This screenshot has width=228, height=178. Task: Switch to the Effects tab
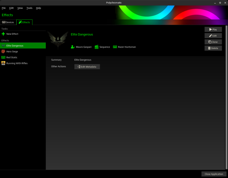pyautogui.click(x=24, y=22)
